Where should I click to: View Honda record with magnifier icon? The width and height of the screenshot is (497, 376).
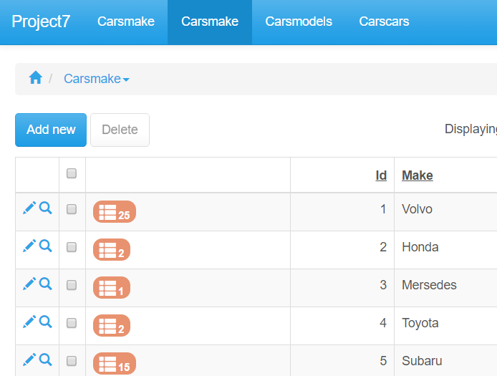point(46,246)
